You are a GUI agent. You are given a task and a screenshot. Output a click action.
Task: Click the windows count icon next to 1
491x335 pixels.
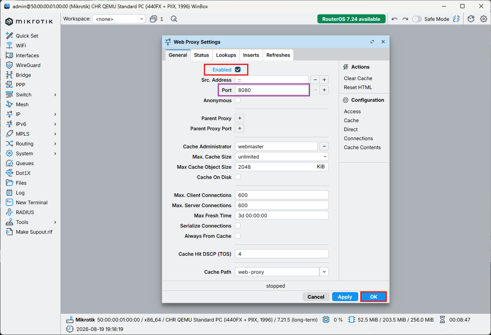[x=154, y=19]
